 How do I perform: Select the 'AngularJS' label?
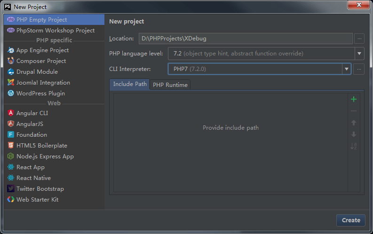pyautogui.click(x=30, y=124)
